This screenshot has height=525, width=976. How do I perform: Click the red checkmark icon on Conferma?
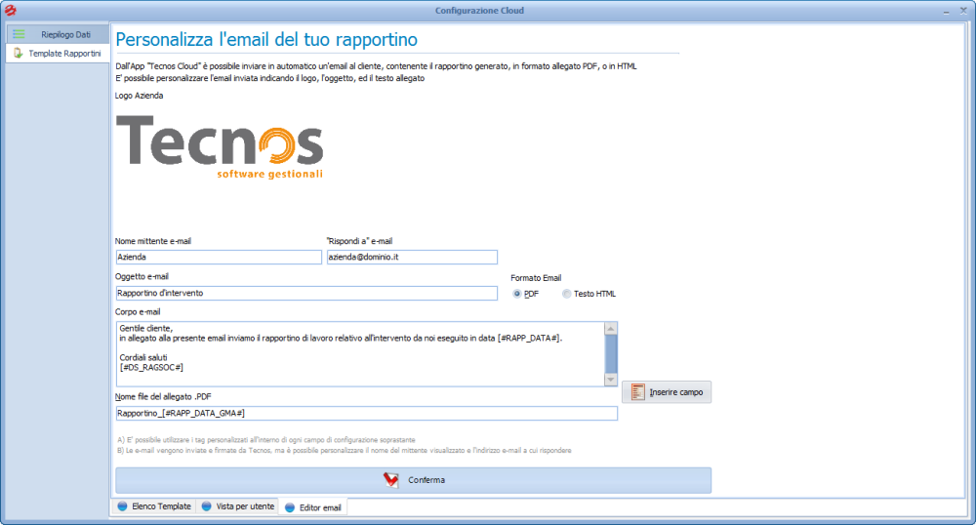391,479
